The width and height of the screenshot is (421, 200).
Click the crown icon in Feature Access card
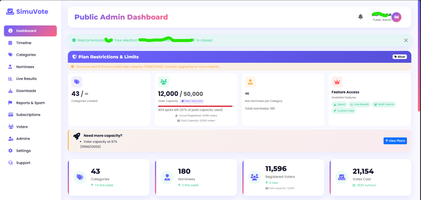pyautogui.click(x=337, y=82)
